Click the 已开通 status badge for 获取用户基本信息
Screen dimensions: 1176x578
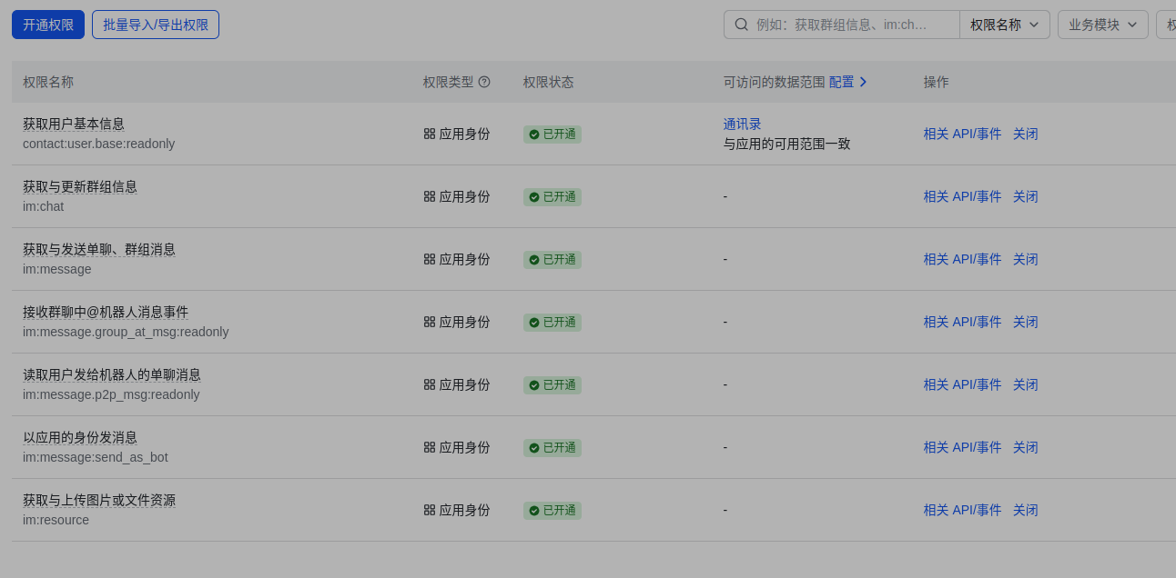[x=553, y=135]
